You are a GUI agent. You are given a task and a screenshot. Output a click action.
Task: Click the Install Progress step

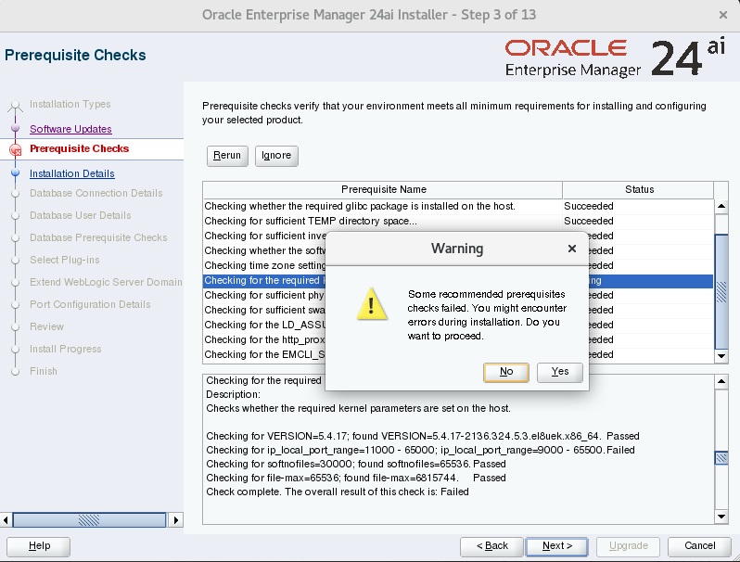tap(66, 350)
